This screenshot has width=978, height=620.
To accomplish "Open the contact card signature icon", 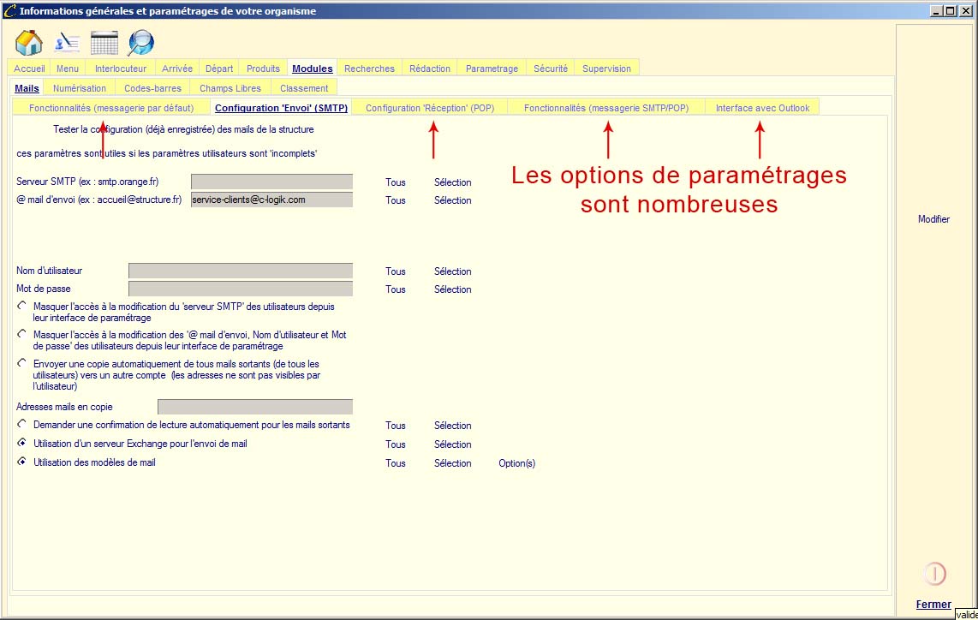I will pyautogui.click(x=67, y=42).
